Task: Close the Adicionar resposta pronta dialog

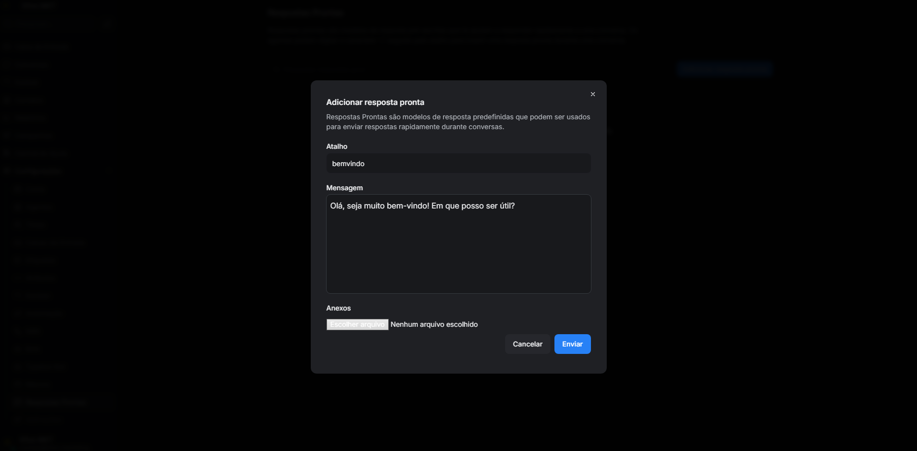Action: click(x=593, y=94)
